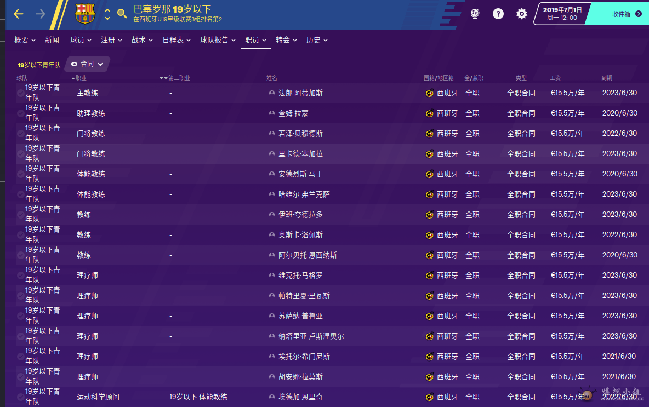Open search with the magnifier icon
The width and height of the screenshot is (649, 407).
tap(122, 14)
